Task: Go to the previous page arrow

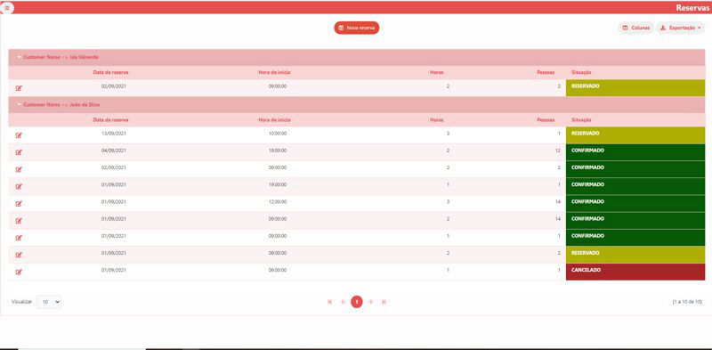Action: point(344,302)
